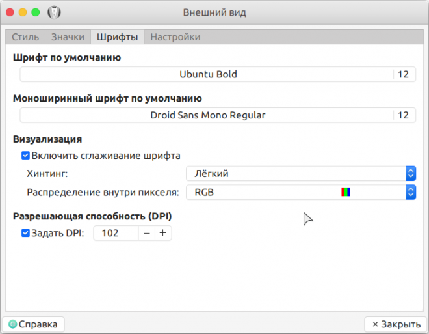This screenshot has height=334, width=429.
Task: Change the Droid Sans Mono Regular font
Action: (x=208, y=115)
